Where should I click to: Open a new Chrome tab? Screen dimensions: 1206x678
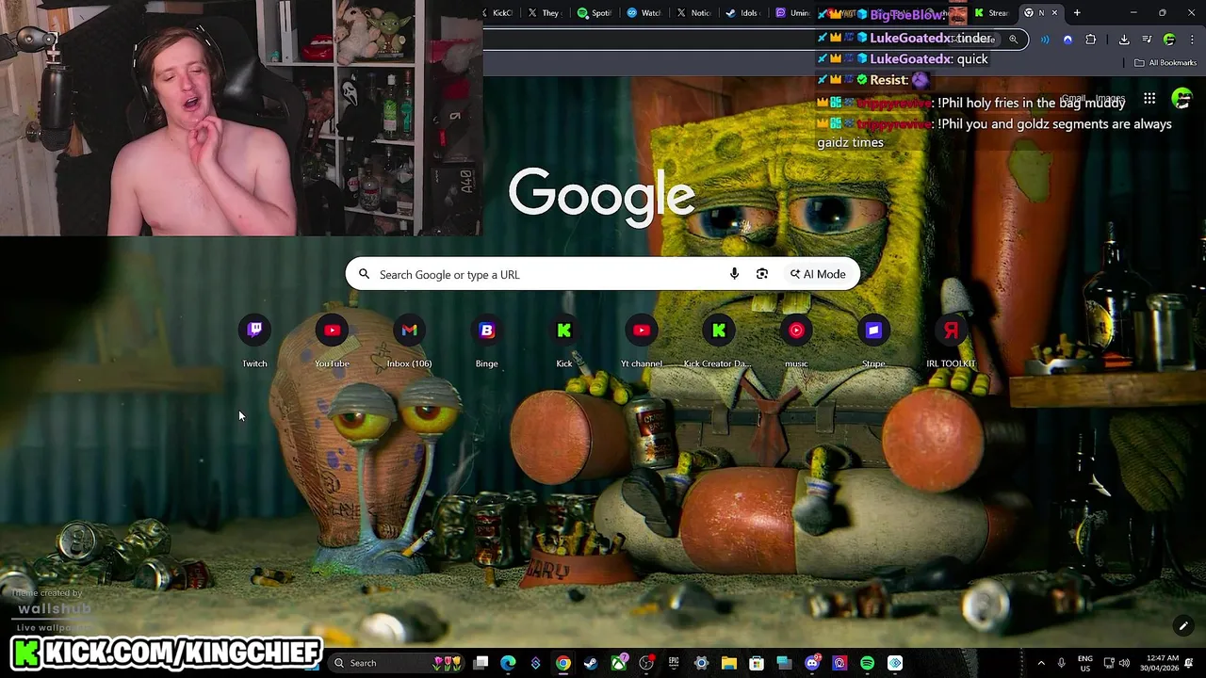pyautogui.click(x=1077, y=13)
